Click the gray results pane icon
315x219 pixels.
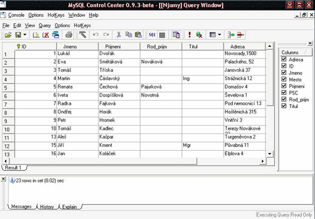[162, 35]
